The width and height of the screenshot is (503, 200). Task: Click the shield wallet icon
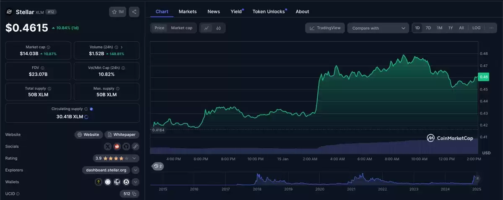coord(108,182)
